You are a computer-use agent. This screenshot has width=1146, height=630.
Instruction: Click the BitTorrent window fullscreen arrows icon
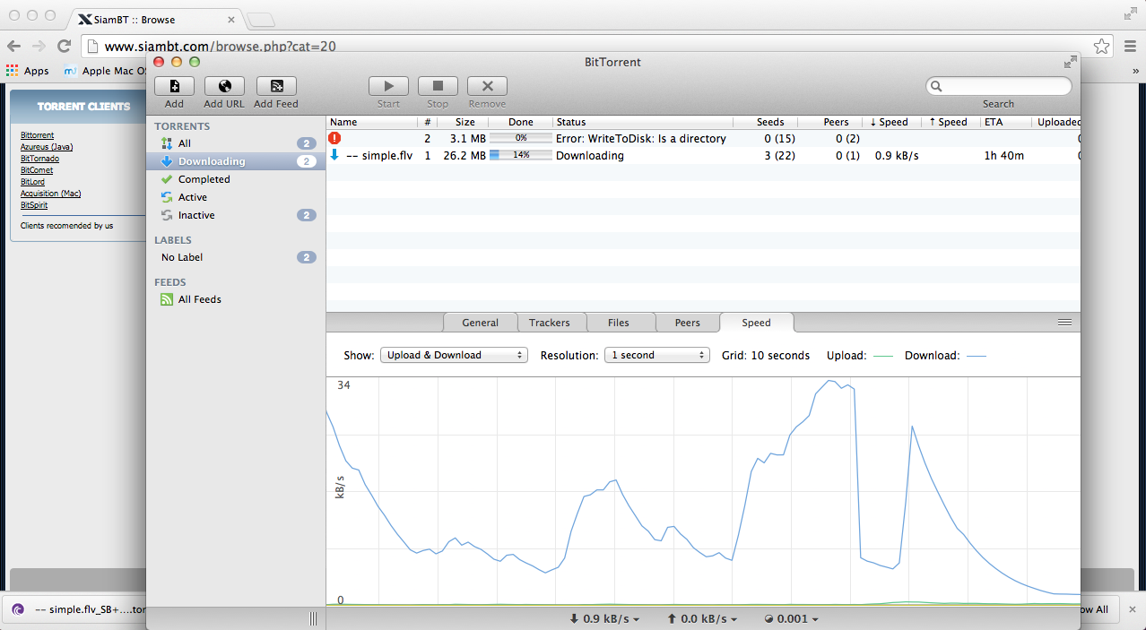(1070, 62)
